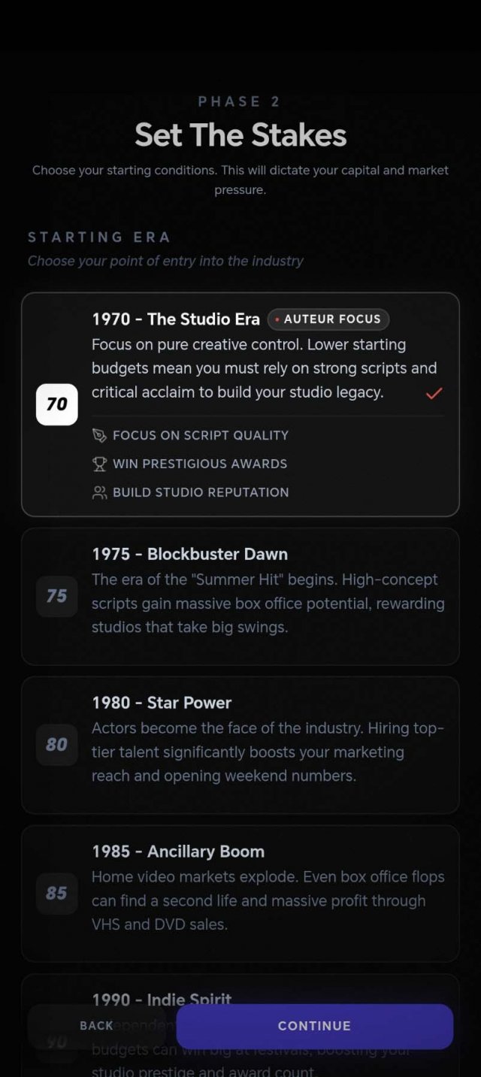Open the STARTING ERA section header

point(99,237)
